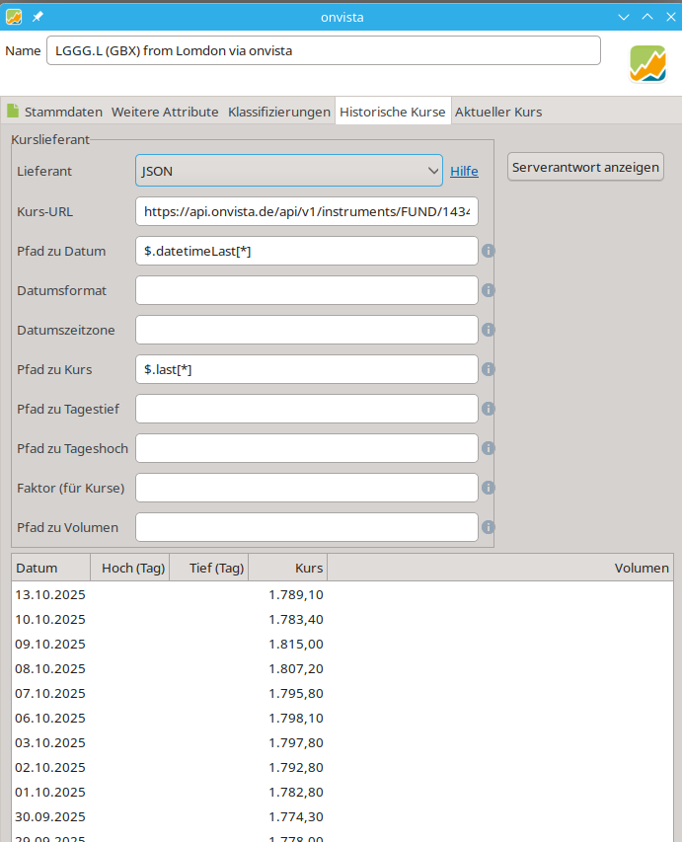Click info icon beside Pfad zu Tagestief
Image resolution: width=682 pixels, height=842 pixels.
[488, 409]
